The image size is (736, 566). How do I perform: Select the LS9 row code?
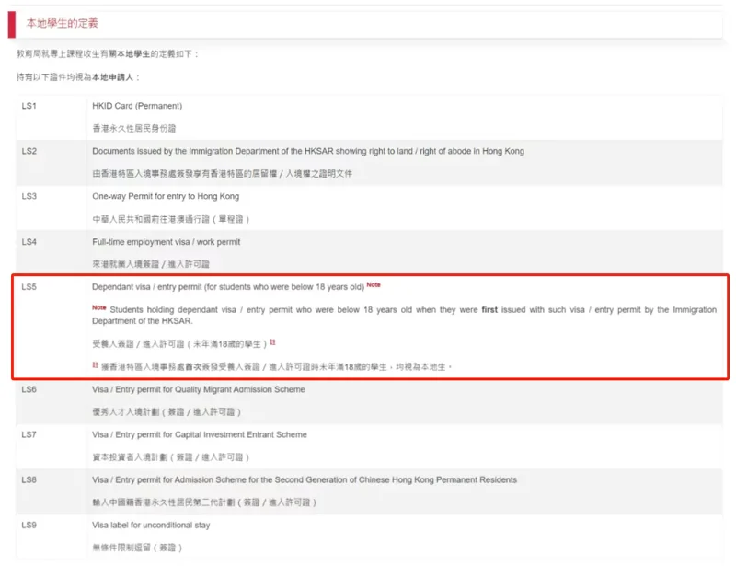pos(29,525)
